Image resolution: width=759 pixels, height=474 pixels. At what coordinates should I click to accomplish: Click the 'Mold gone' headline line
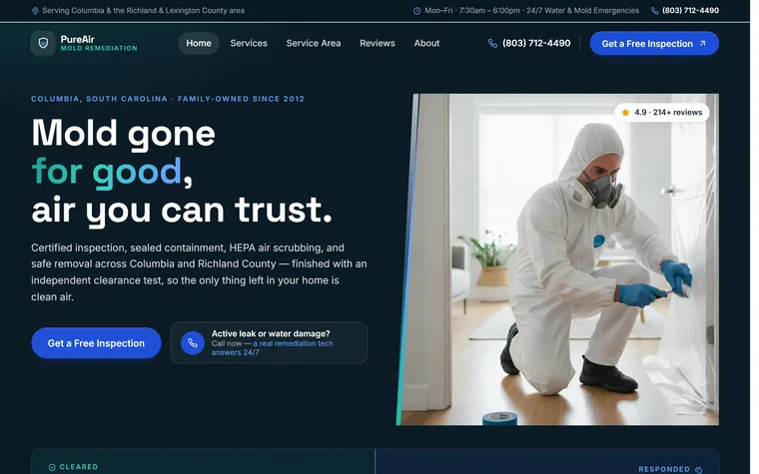123,133
